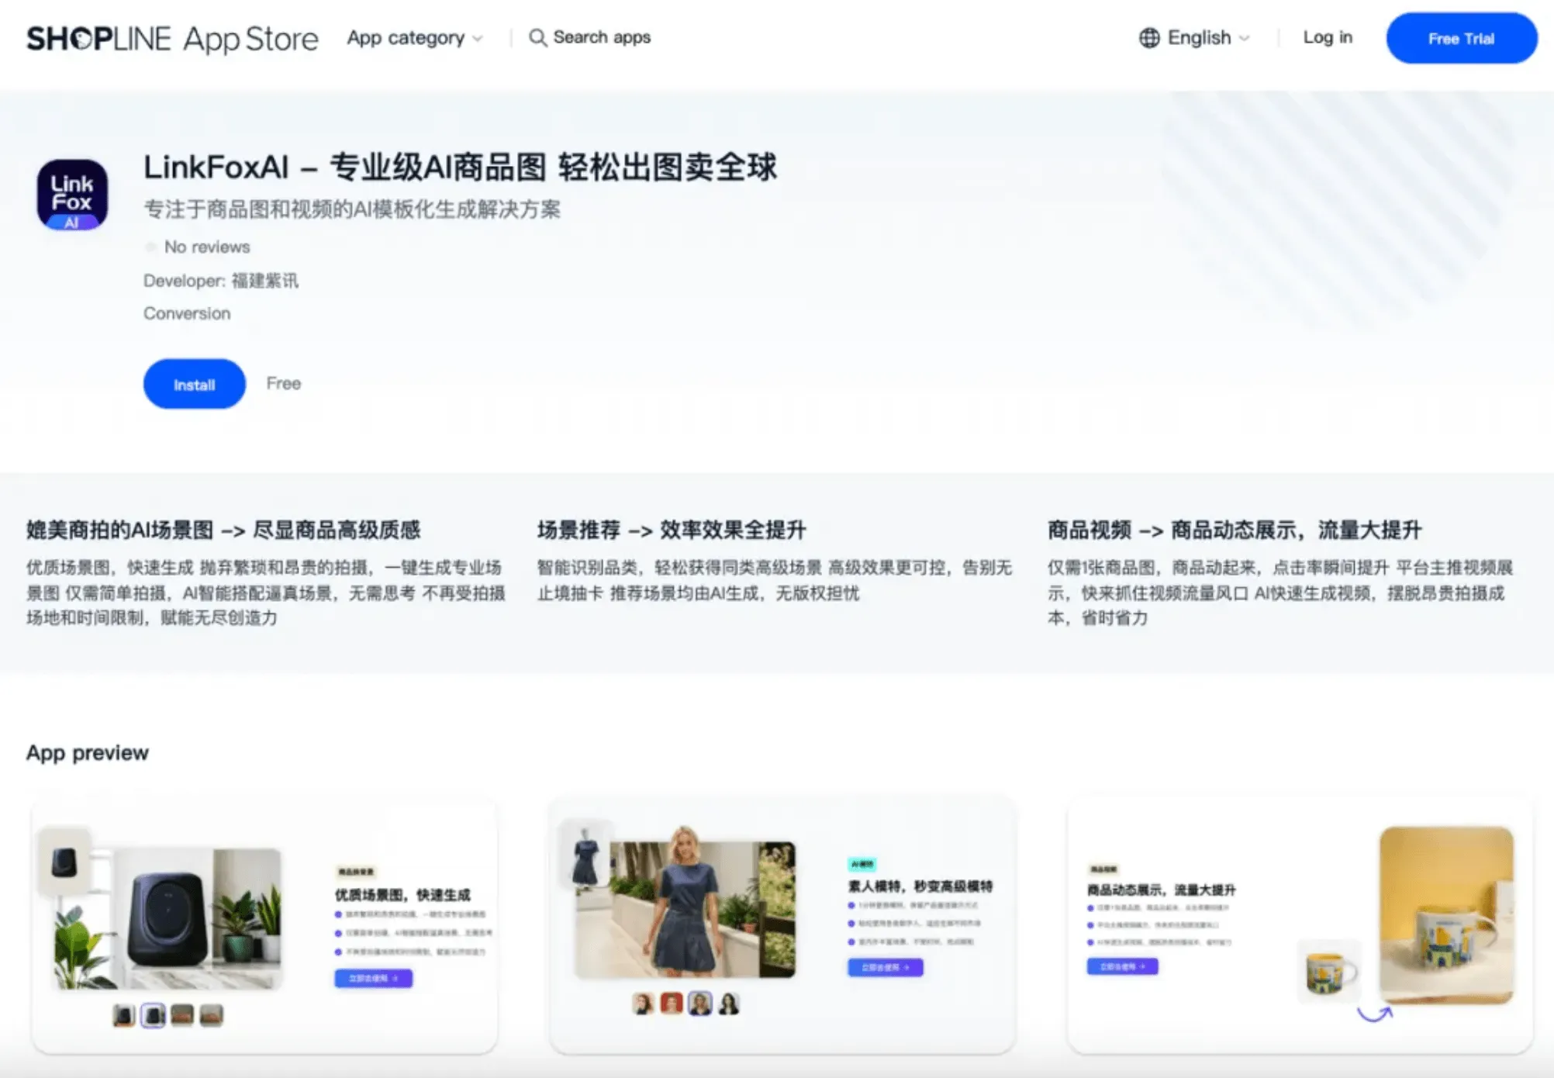Click the small mug thumbnail in third preview

[1330, 973]
